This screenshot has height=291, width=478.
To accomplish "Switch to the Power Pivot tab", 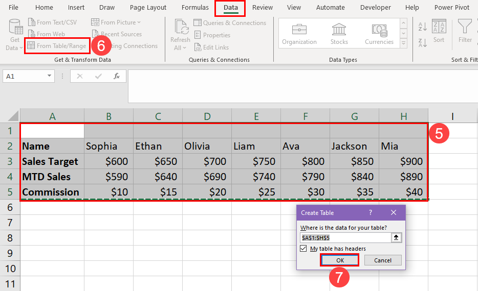I will click(452, 8).
